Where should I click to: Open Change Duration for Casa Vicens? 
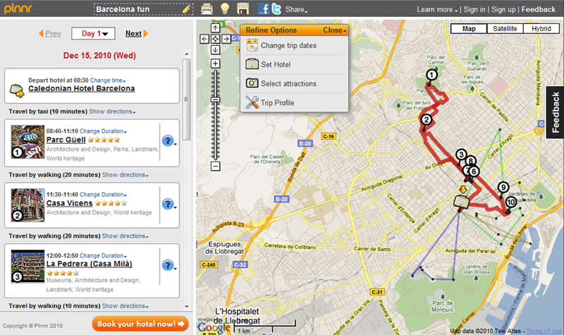coord(103,195)
